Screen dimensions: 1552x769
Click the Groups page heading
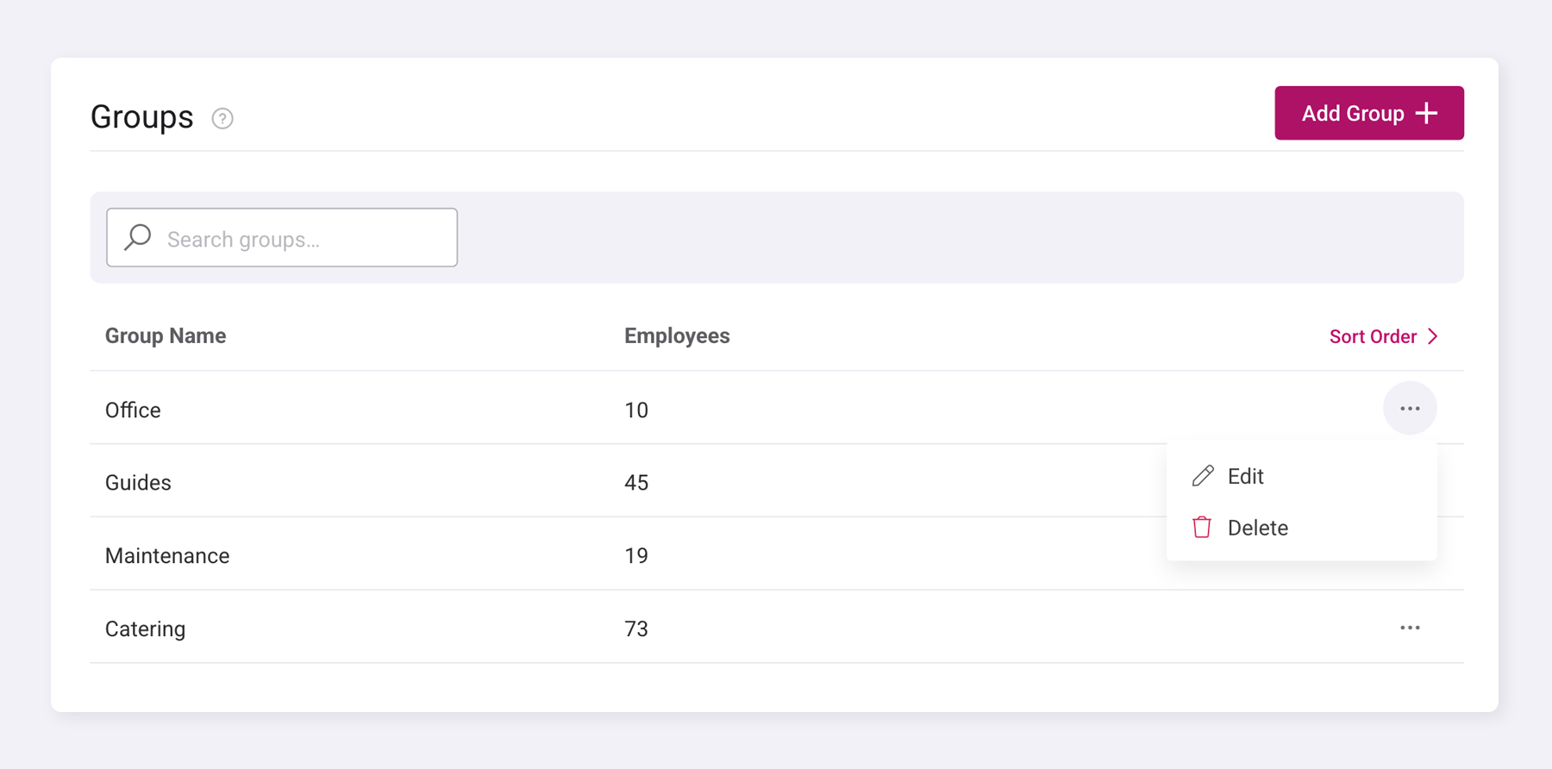click(142, 117)
